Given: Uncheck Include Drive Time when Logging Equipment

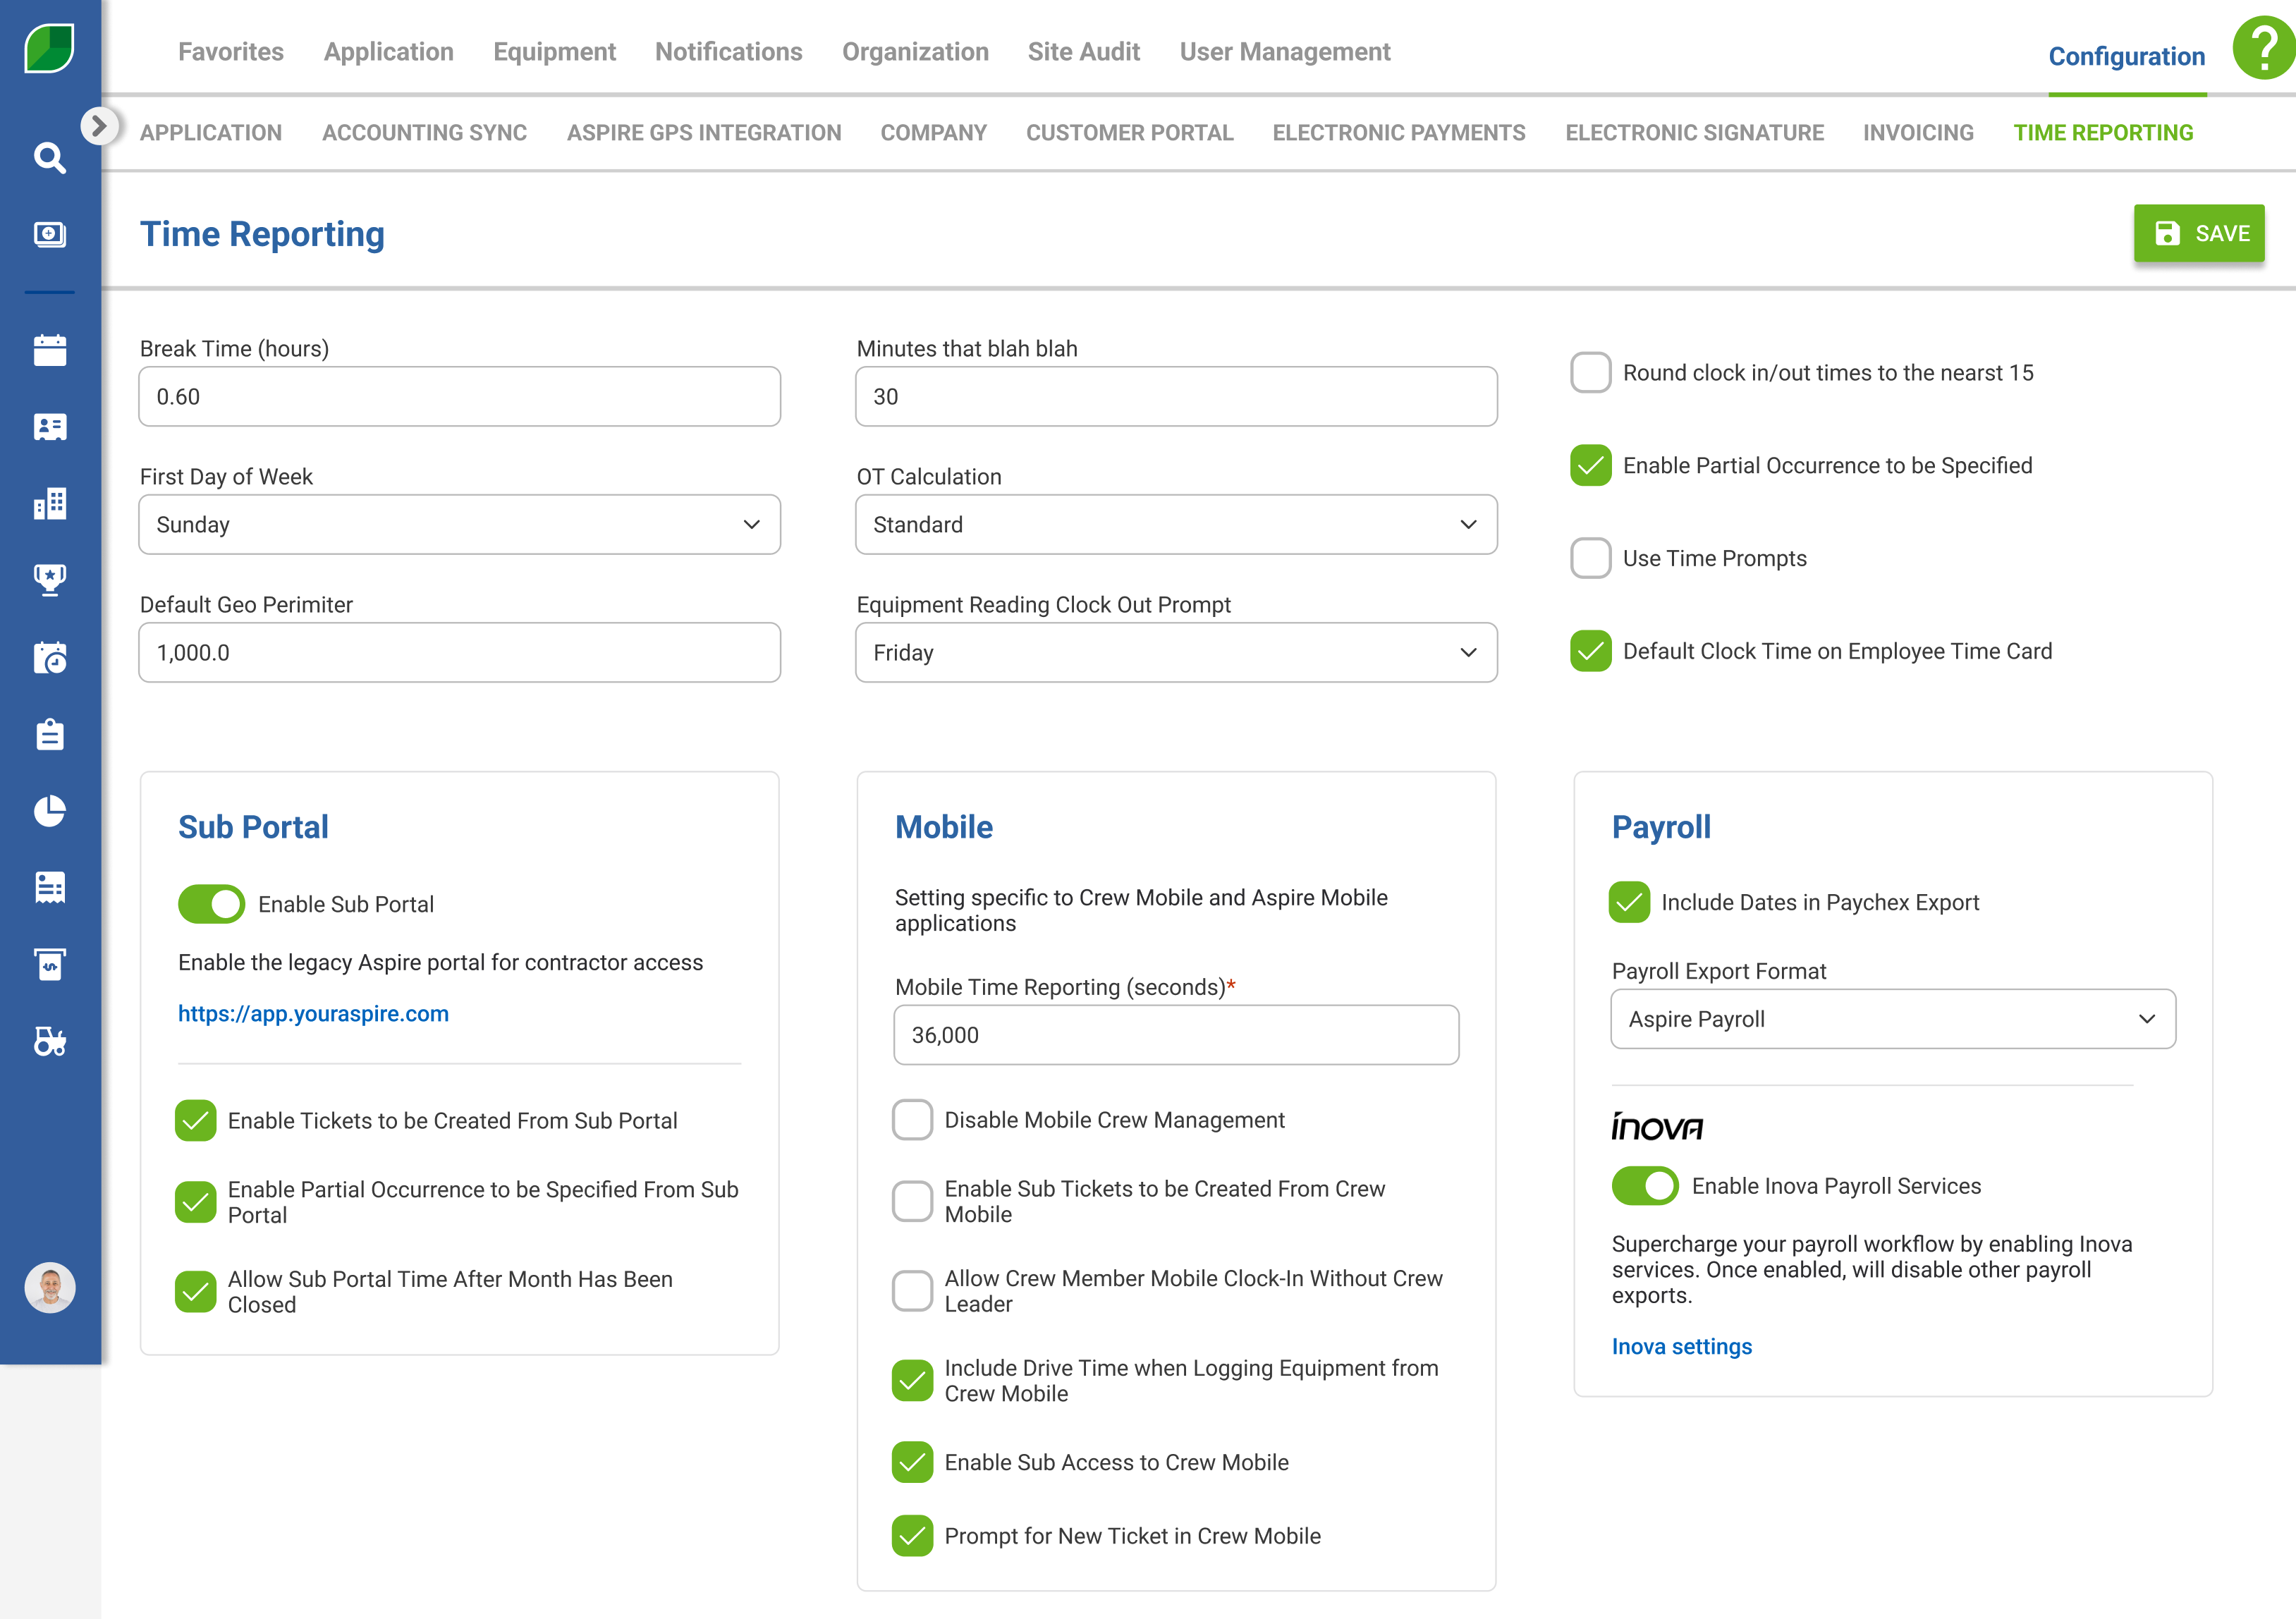Looking at the screenshot, I should tap(913, 1381).
